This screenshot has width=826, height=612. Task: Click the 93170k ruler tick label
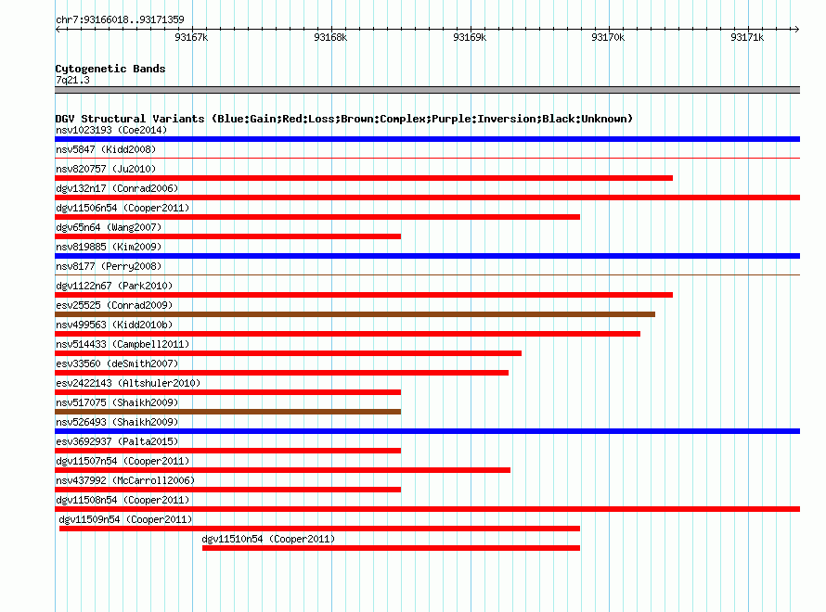[608, 37]
